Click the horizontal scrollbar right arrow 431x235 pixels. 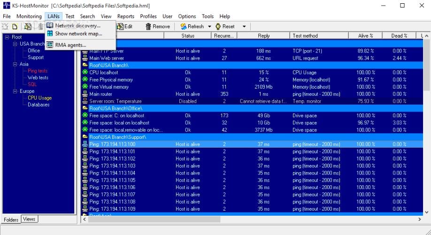click(419, 219)
